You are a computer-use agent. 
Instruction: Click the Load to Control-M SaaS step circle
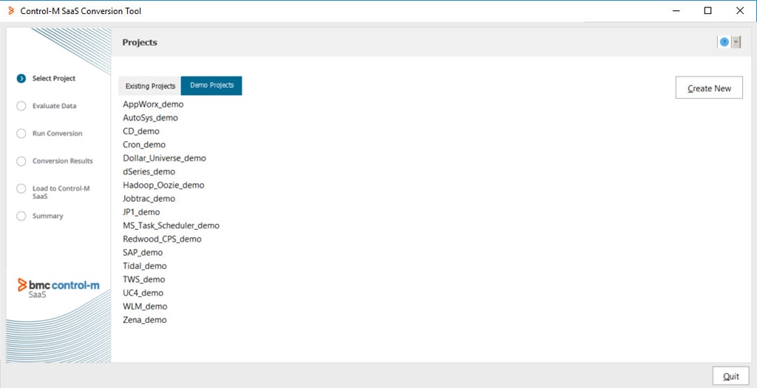tap(21, 188)
